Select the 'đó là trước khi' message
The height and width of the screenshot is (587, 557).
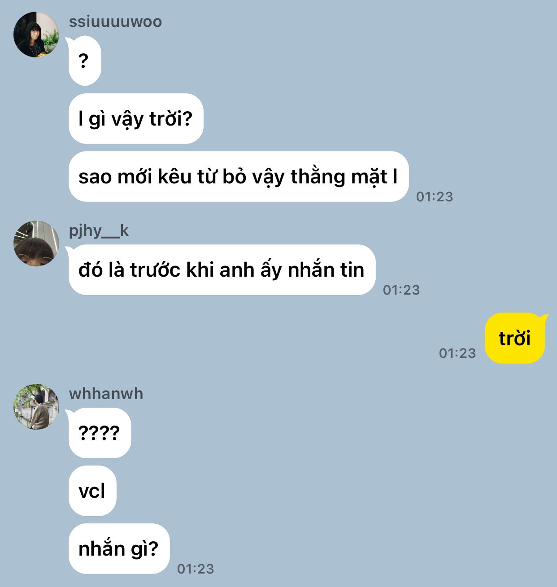coord(222,270)
